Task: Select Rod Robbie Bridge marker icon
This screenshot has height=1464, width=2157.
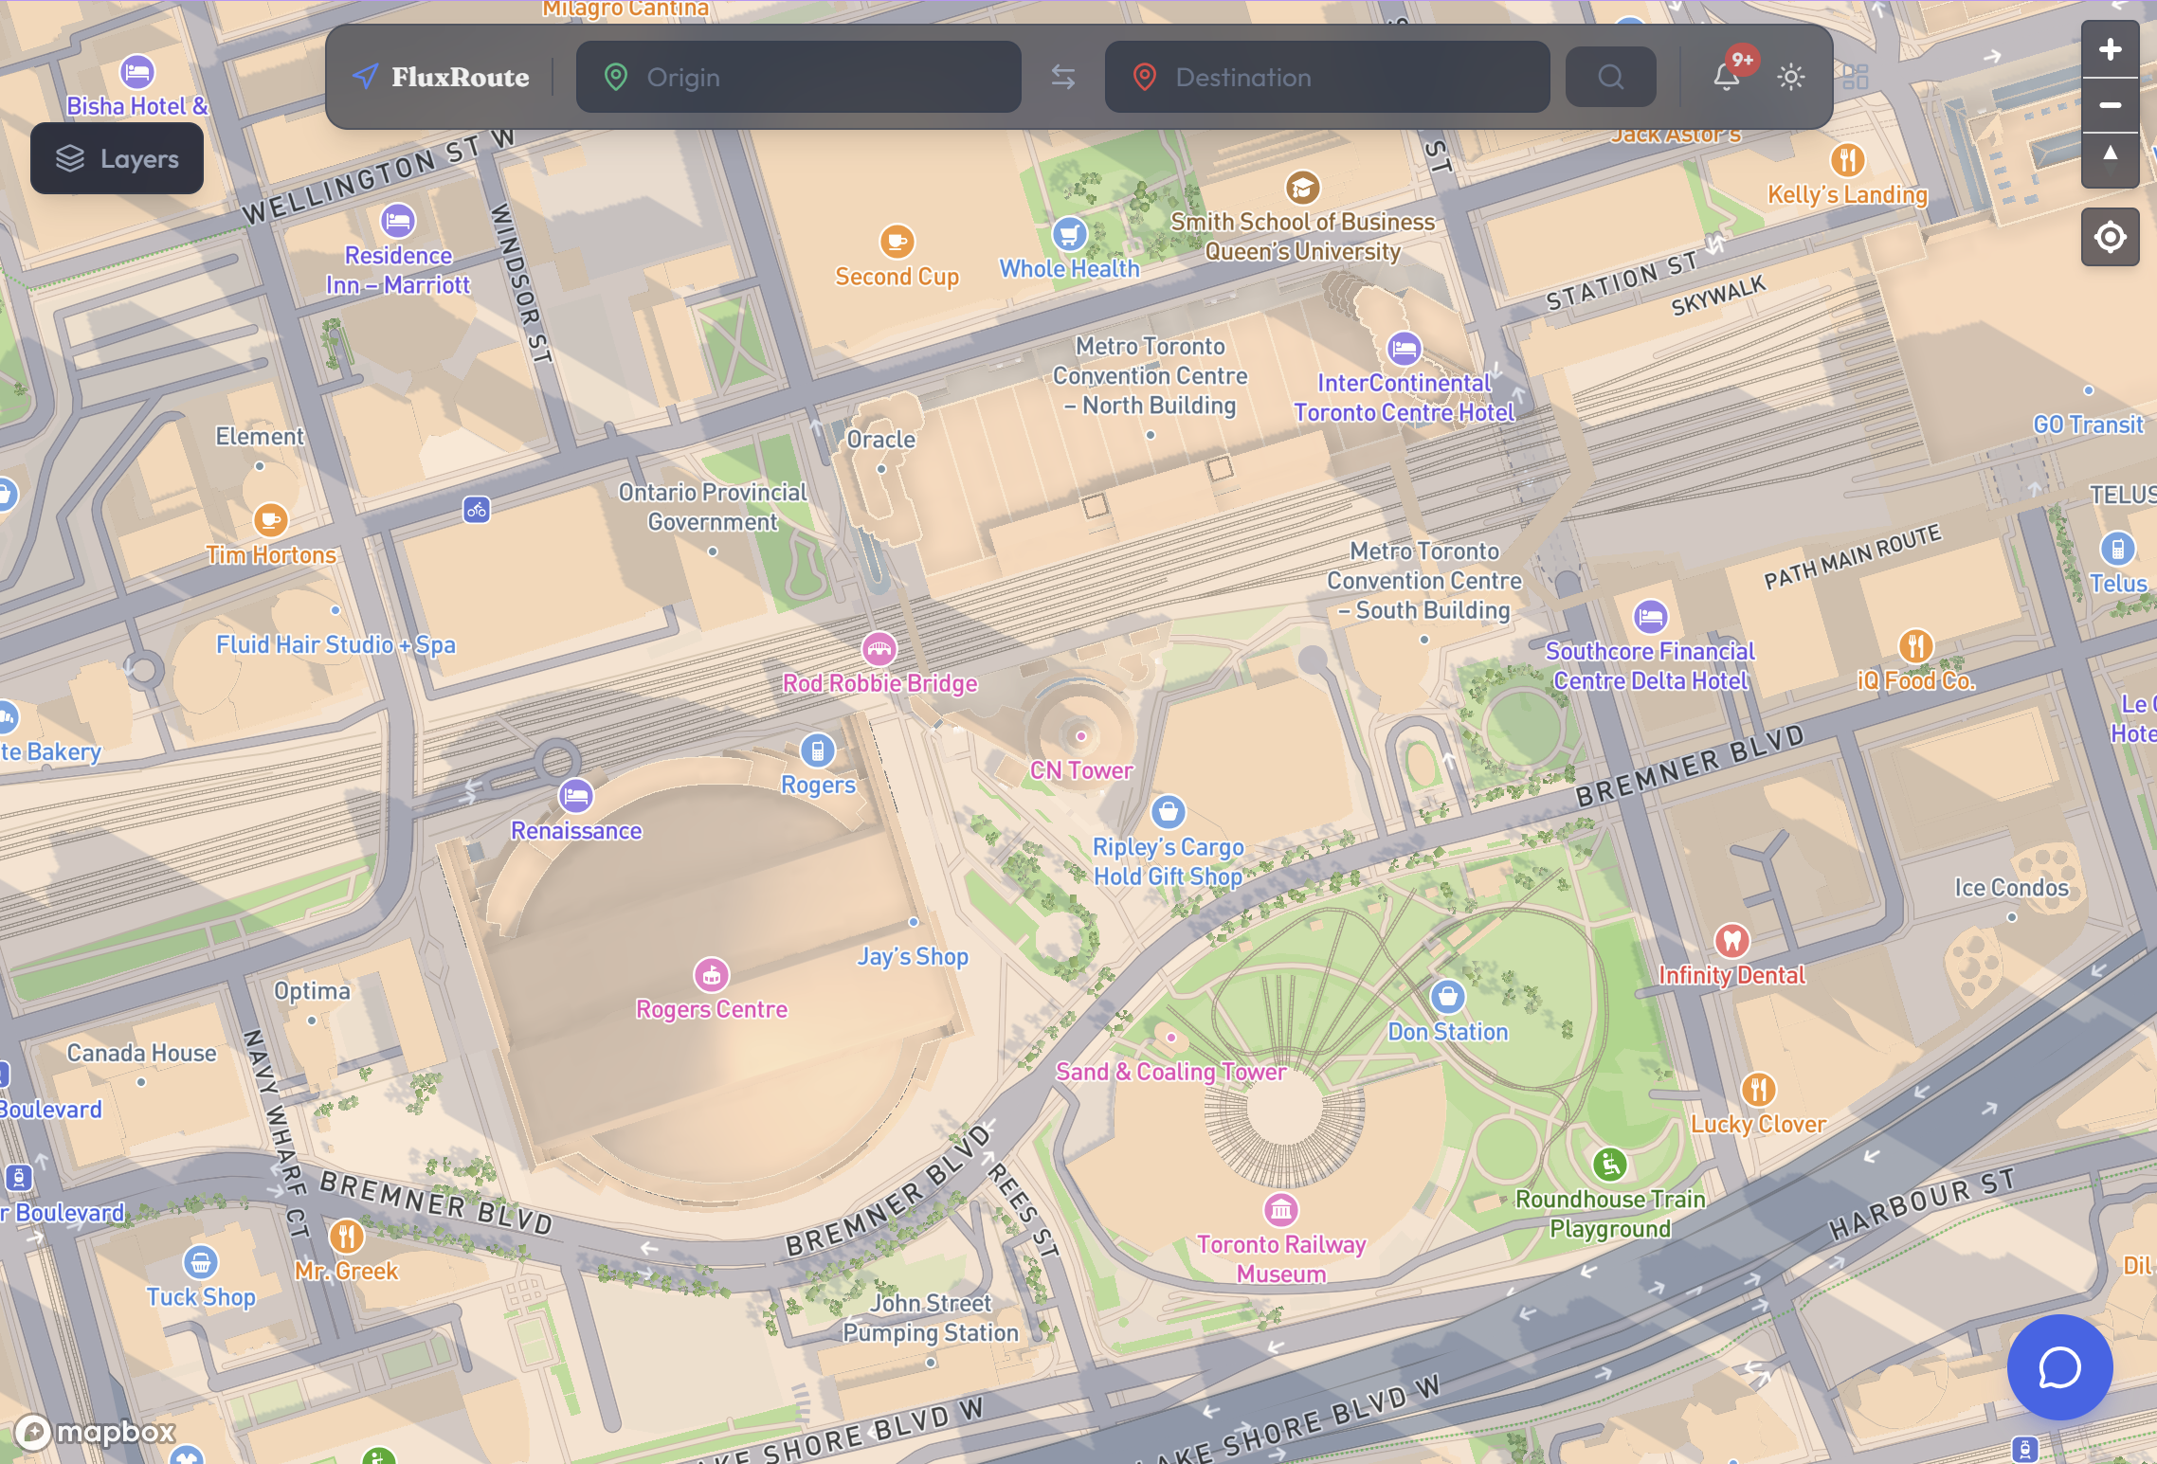Action: [x=879, y=649]
